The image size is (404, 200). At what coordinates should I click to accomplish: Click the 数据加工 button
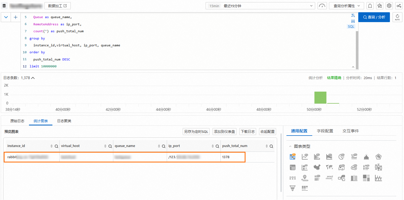(x=57, y=6)
